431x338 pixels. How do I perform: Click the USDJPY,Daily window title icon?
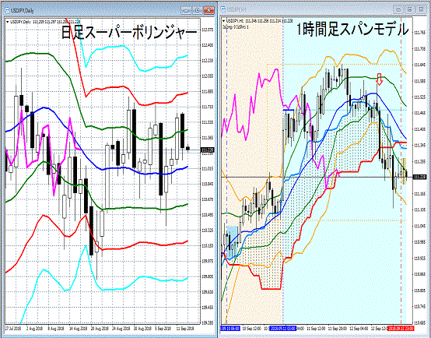pos(6,11)
